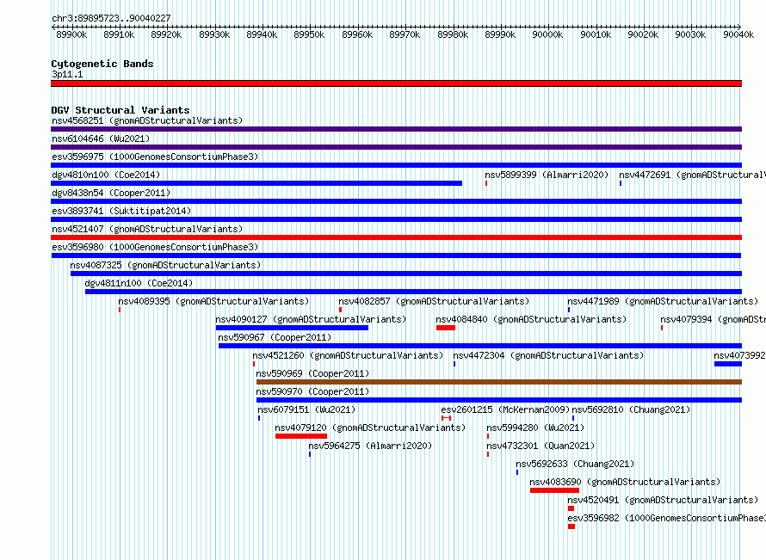
Task: Open nsv4472304 gnomAD variant label
Action: pos(548,355)
